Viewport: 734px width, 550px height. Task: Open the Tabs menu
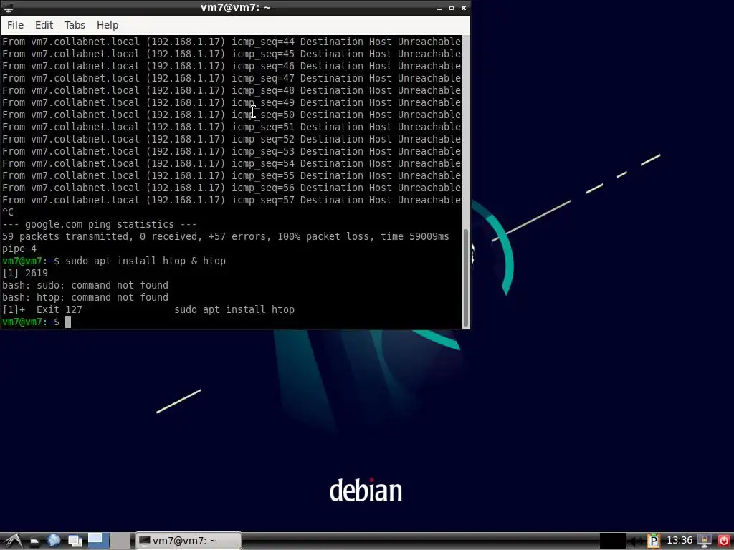coord(75,25)
